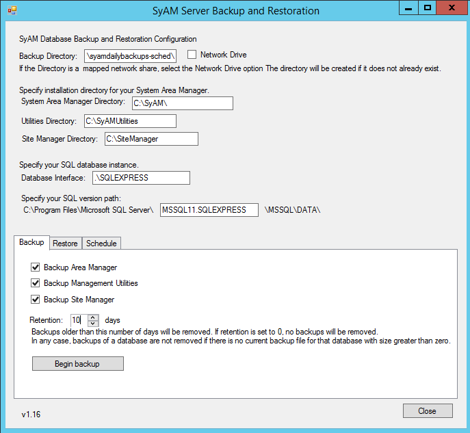The height and width of the screenshot is (433, 470).
Task: Click the MSSQL11.SQLEXPRESS version path field
Action: pyautogui.click(x=209, y=210)
